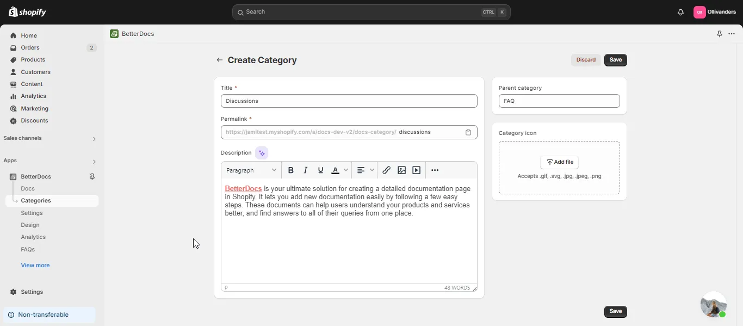Show more editor toolbar options
Screen dimensions: 743x326
[x=435, y=170]
